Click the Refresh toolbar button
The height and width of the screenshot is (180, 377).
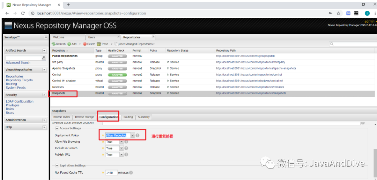click(58, 44)
